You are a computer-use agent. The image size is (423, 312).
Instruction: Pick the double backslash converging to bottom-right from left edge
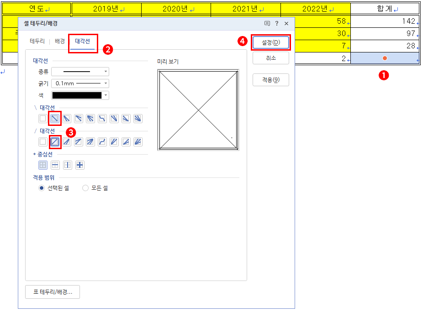click(126, 119)
